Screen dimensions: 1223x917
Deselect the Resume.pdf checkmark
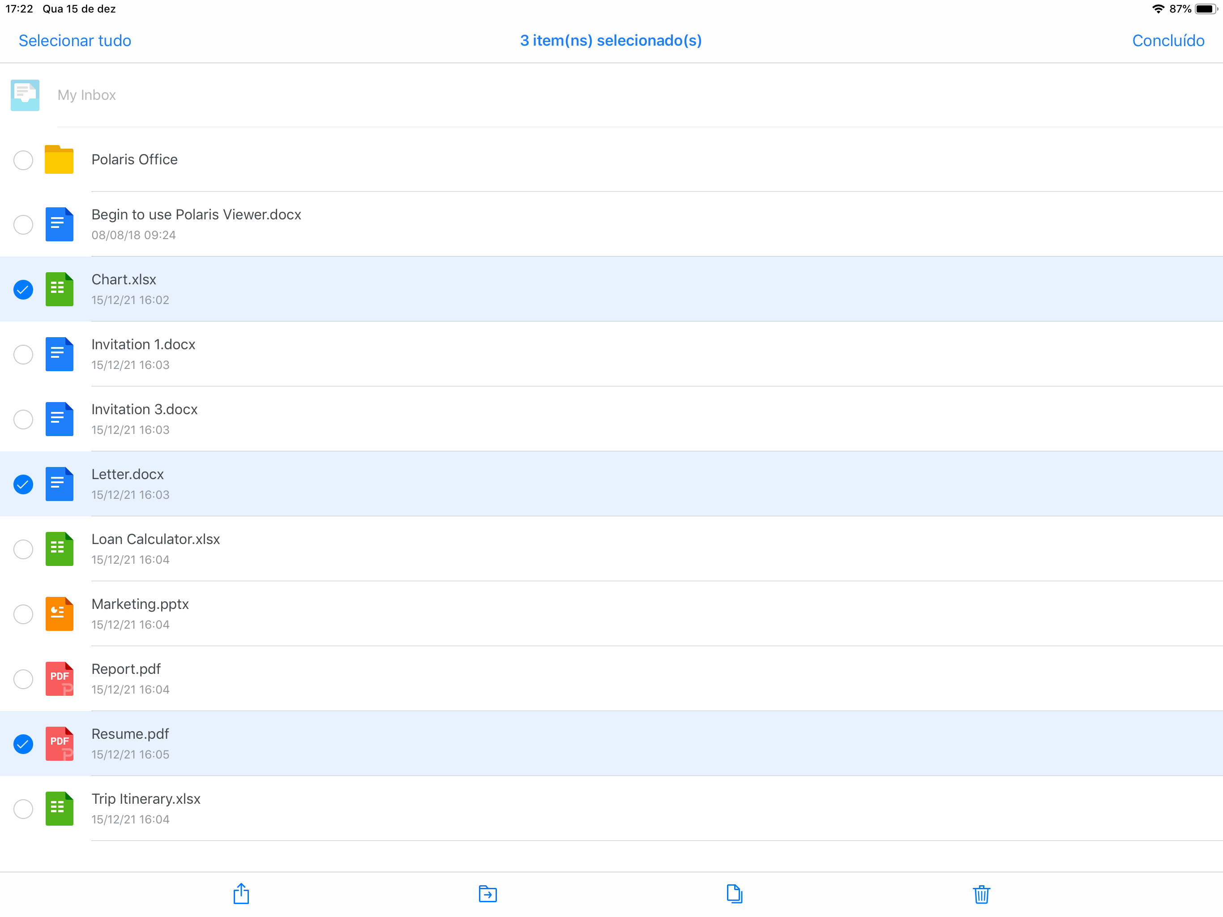pos(23,744)
